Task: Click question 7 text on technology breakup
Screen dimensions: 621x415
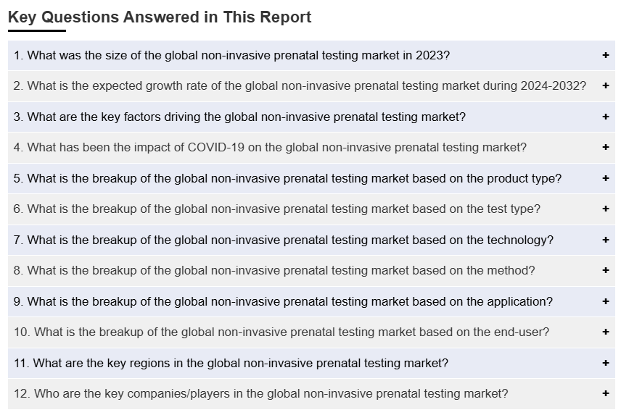Action: click(284, 240)
